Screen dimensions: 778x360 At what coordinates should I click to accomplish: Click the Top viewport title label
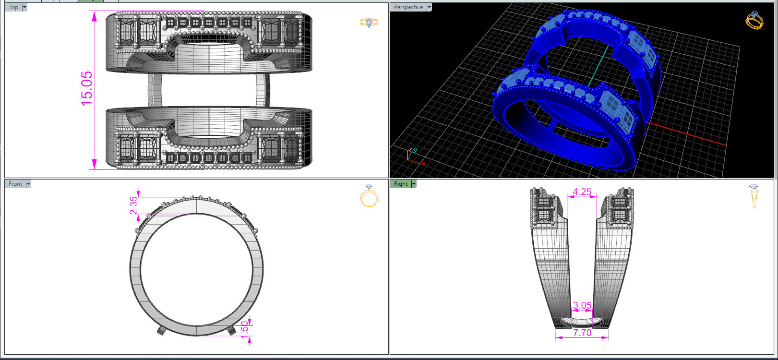[x=13, y=7]
